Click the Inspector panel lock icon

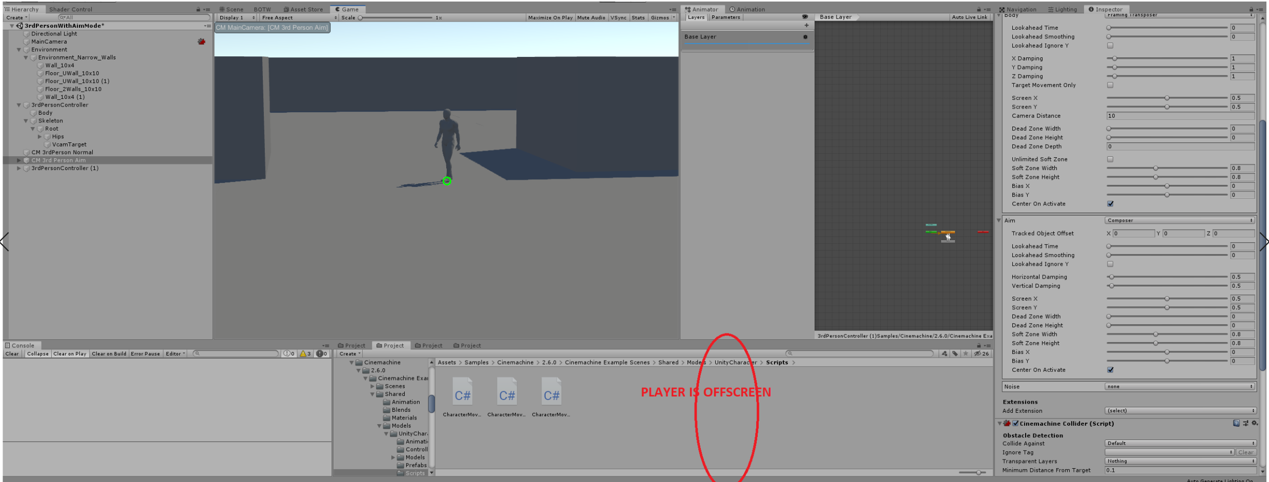click(x=1251, y=9)
